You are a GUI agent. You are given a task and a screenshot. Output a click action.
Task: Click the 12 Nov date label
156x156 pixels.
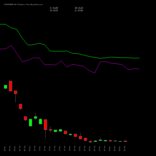tap(45, 149)
